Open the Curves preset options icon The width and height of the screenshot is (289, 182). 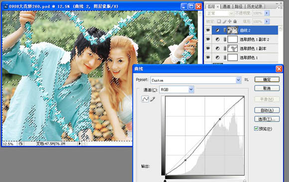click(247, 80)
